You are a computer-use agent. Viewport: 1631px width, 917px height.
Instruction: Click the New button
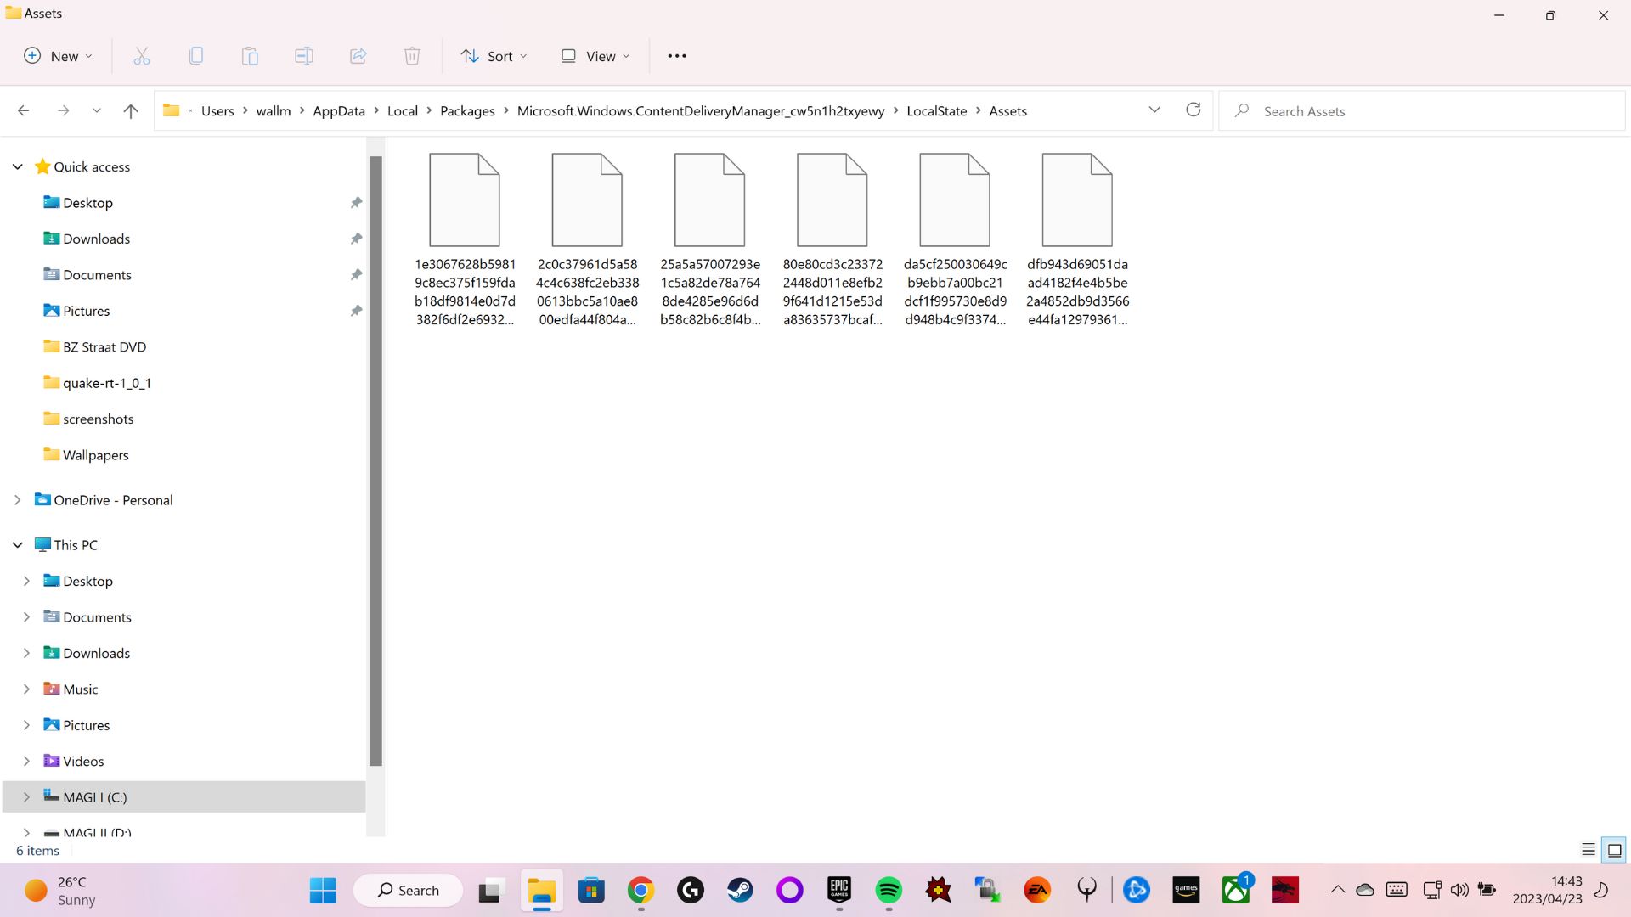point(56,55)
